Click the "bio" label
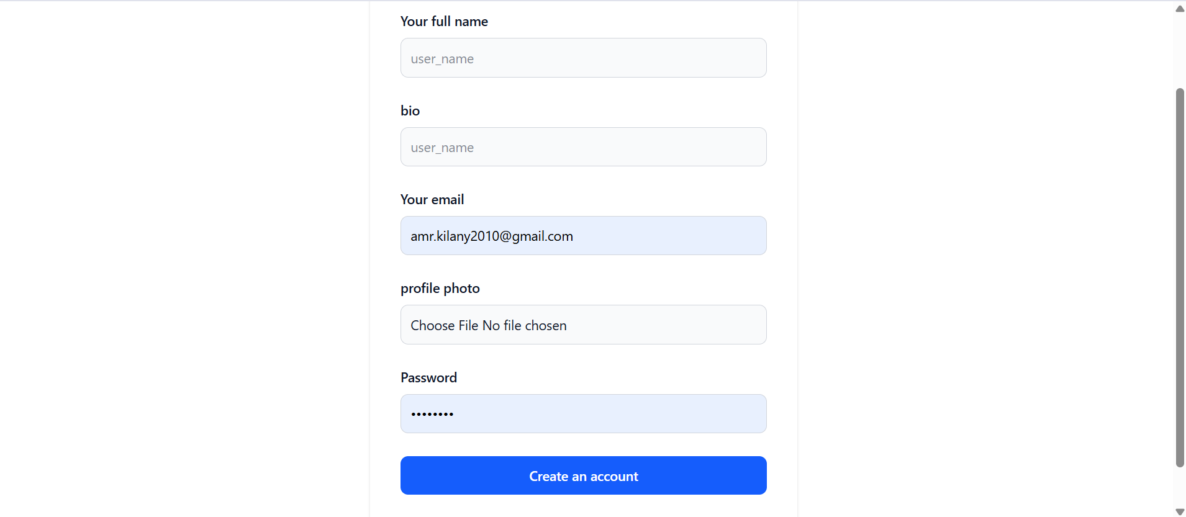1186x517 pixels. click(x=410, y=110)
